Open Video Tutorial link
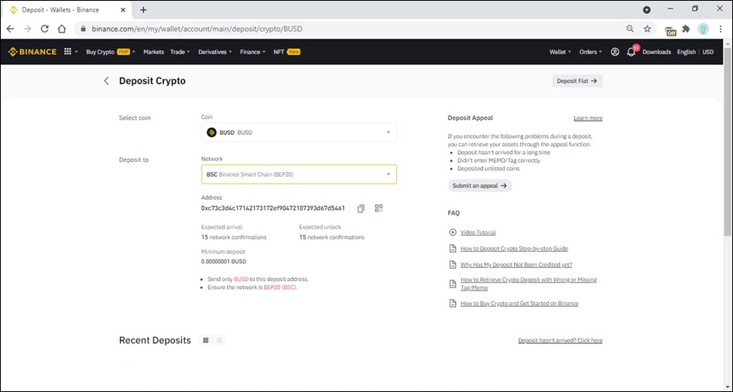733x392 pixels. 478,232
